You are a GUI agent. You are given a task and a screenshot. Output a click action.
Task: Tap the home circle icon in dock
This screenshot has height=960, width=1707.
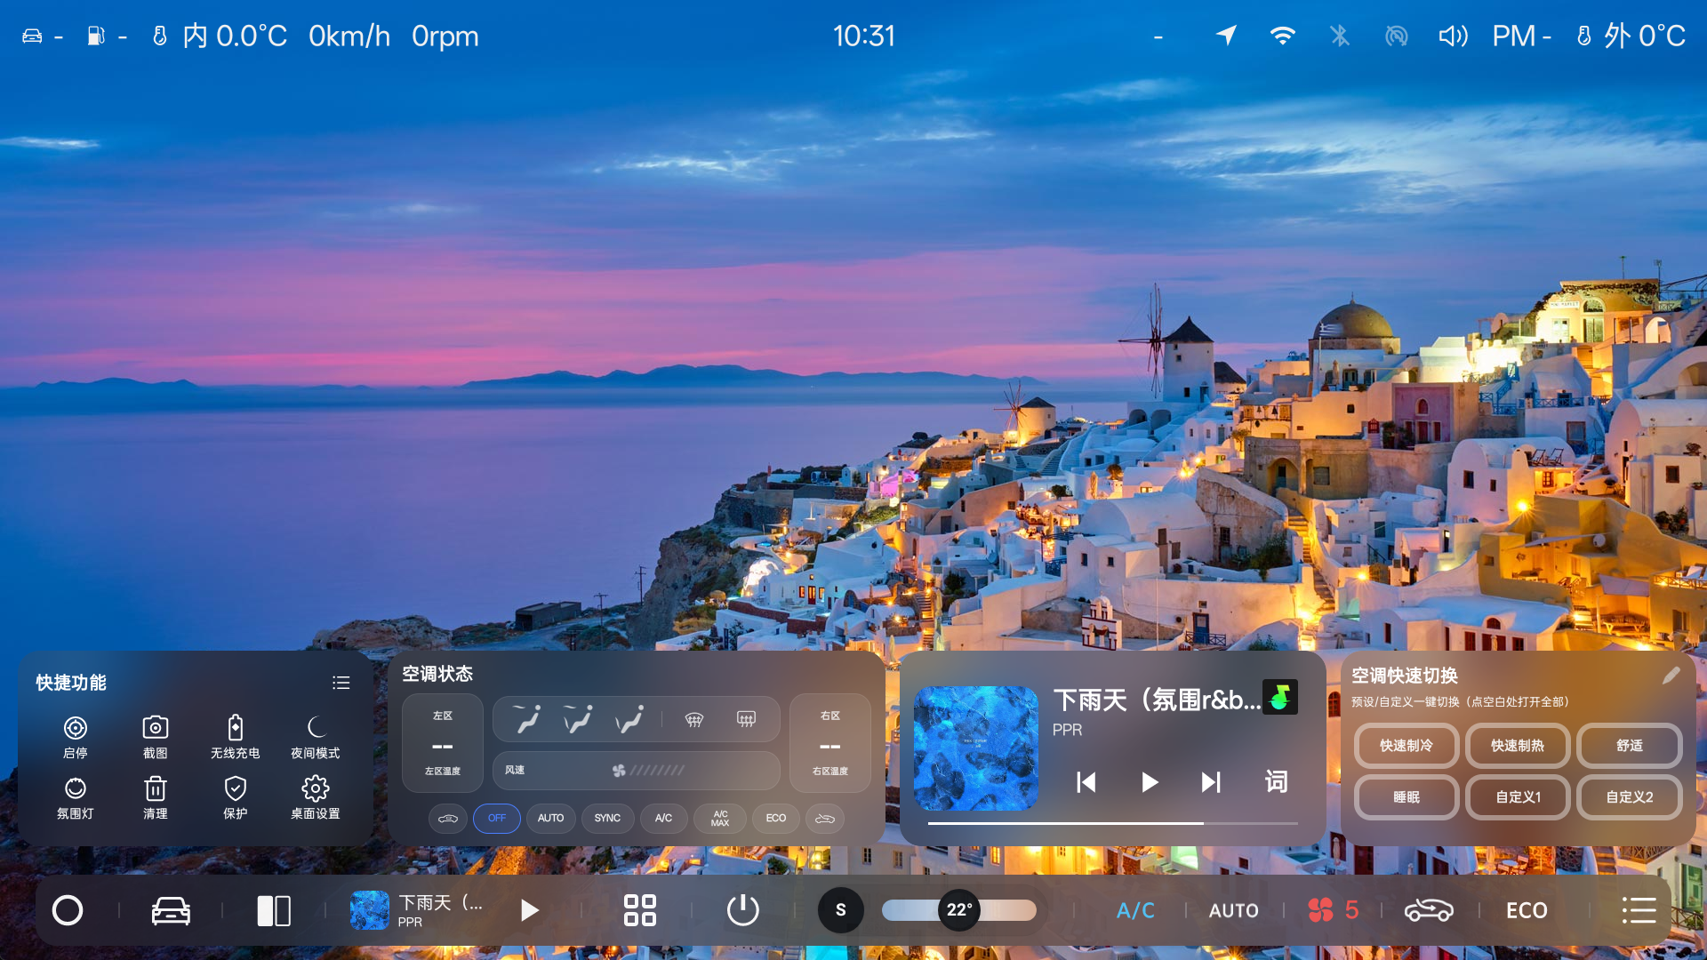click(x=68, y=910)
